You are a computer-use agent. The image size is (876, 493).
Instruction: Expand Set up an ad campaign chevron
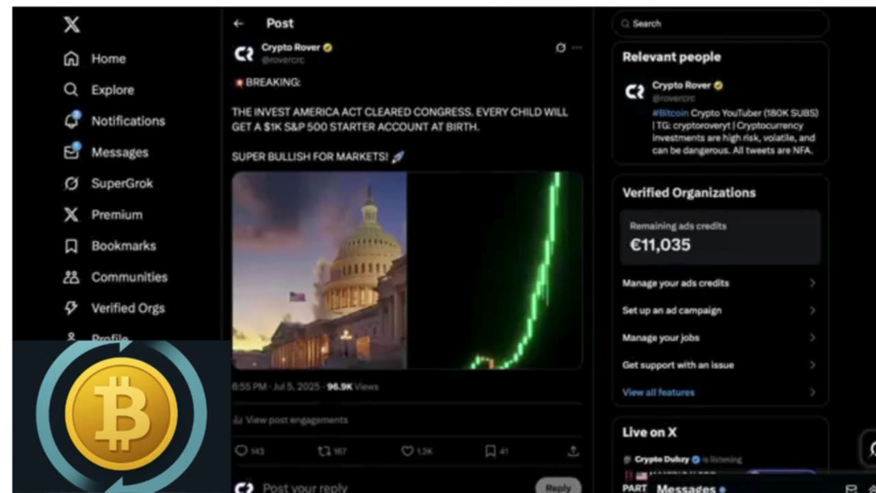point(812,310)
